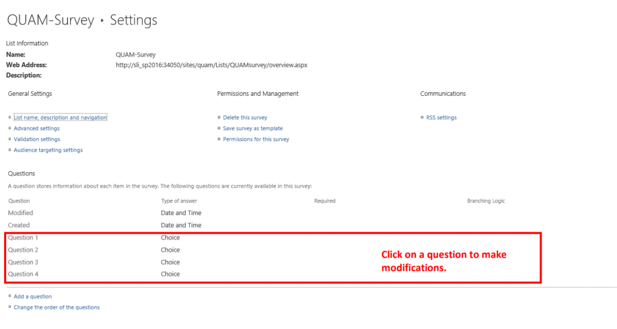Go to Validation settings

coord(37,139)
